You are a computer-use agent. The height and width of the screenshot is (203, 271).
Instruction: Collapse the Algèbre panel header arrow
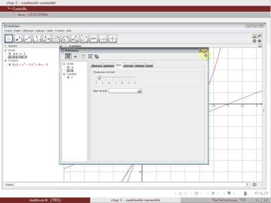(6, 46)
